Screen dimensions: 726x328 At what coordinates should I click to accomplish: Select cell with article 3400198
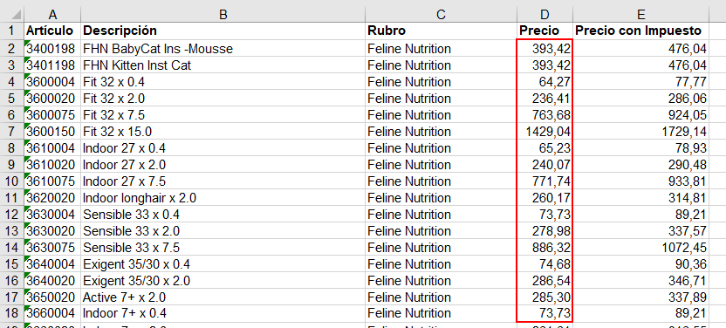(x=52, y=49)
